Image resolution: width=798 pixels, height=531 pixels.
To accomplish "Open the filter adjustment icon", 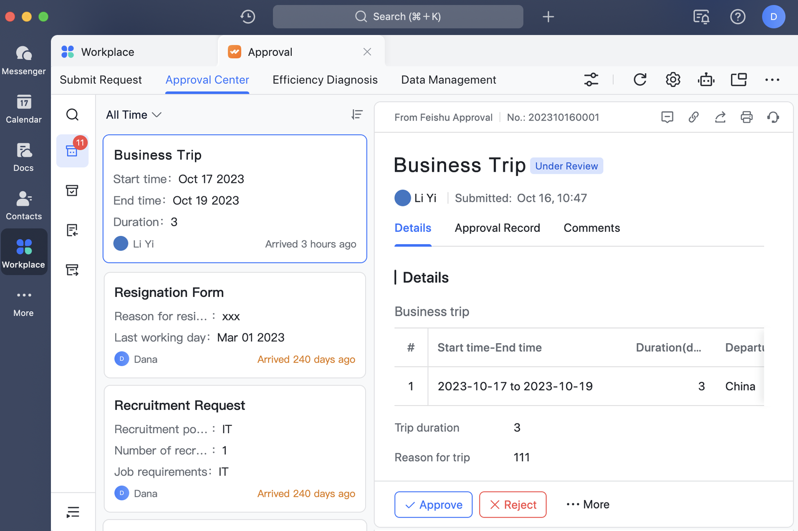I will [x=591, y=79].
